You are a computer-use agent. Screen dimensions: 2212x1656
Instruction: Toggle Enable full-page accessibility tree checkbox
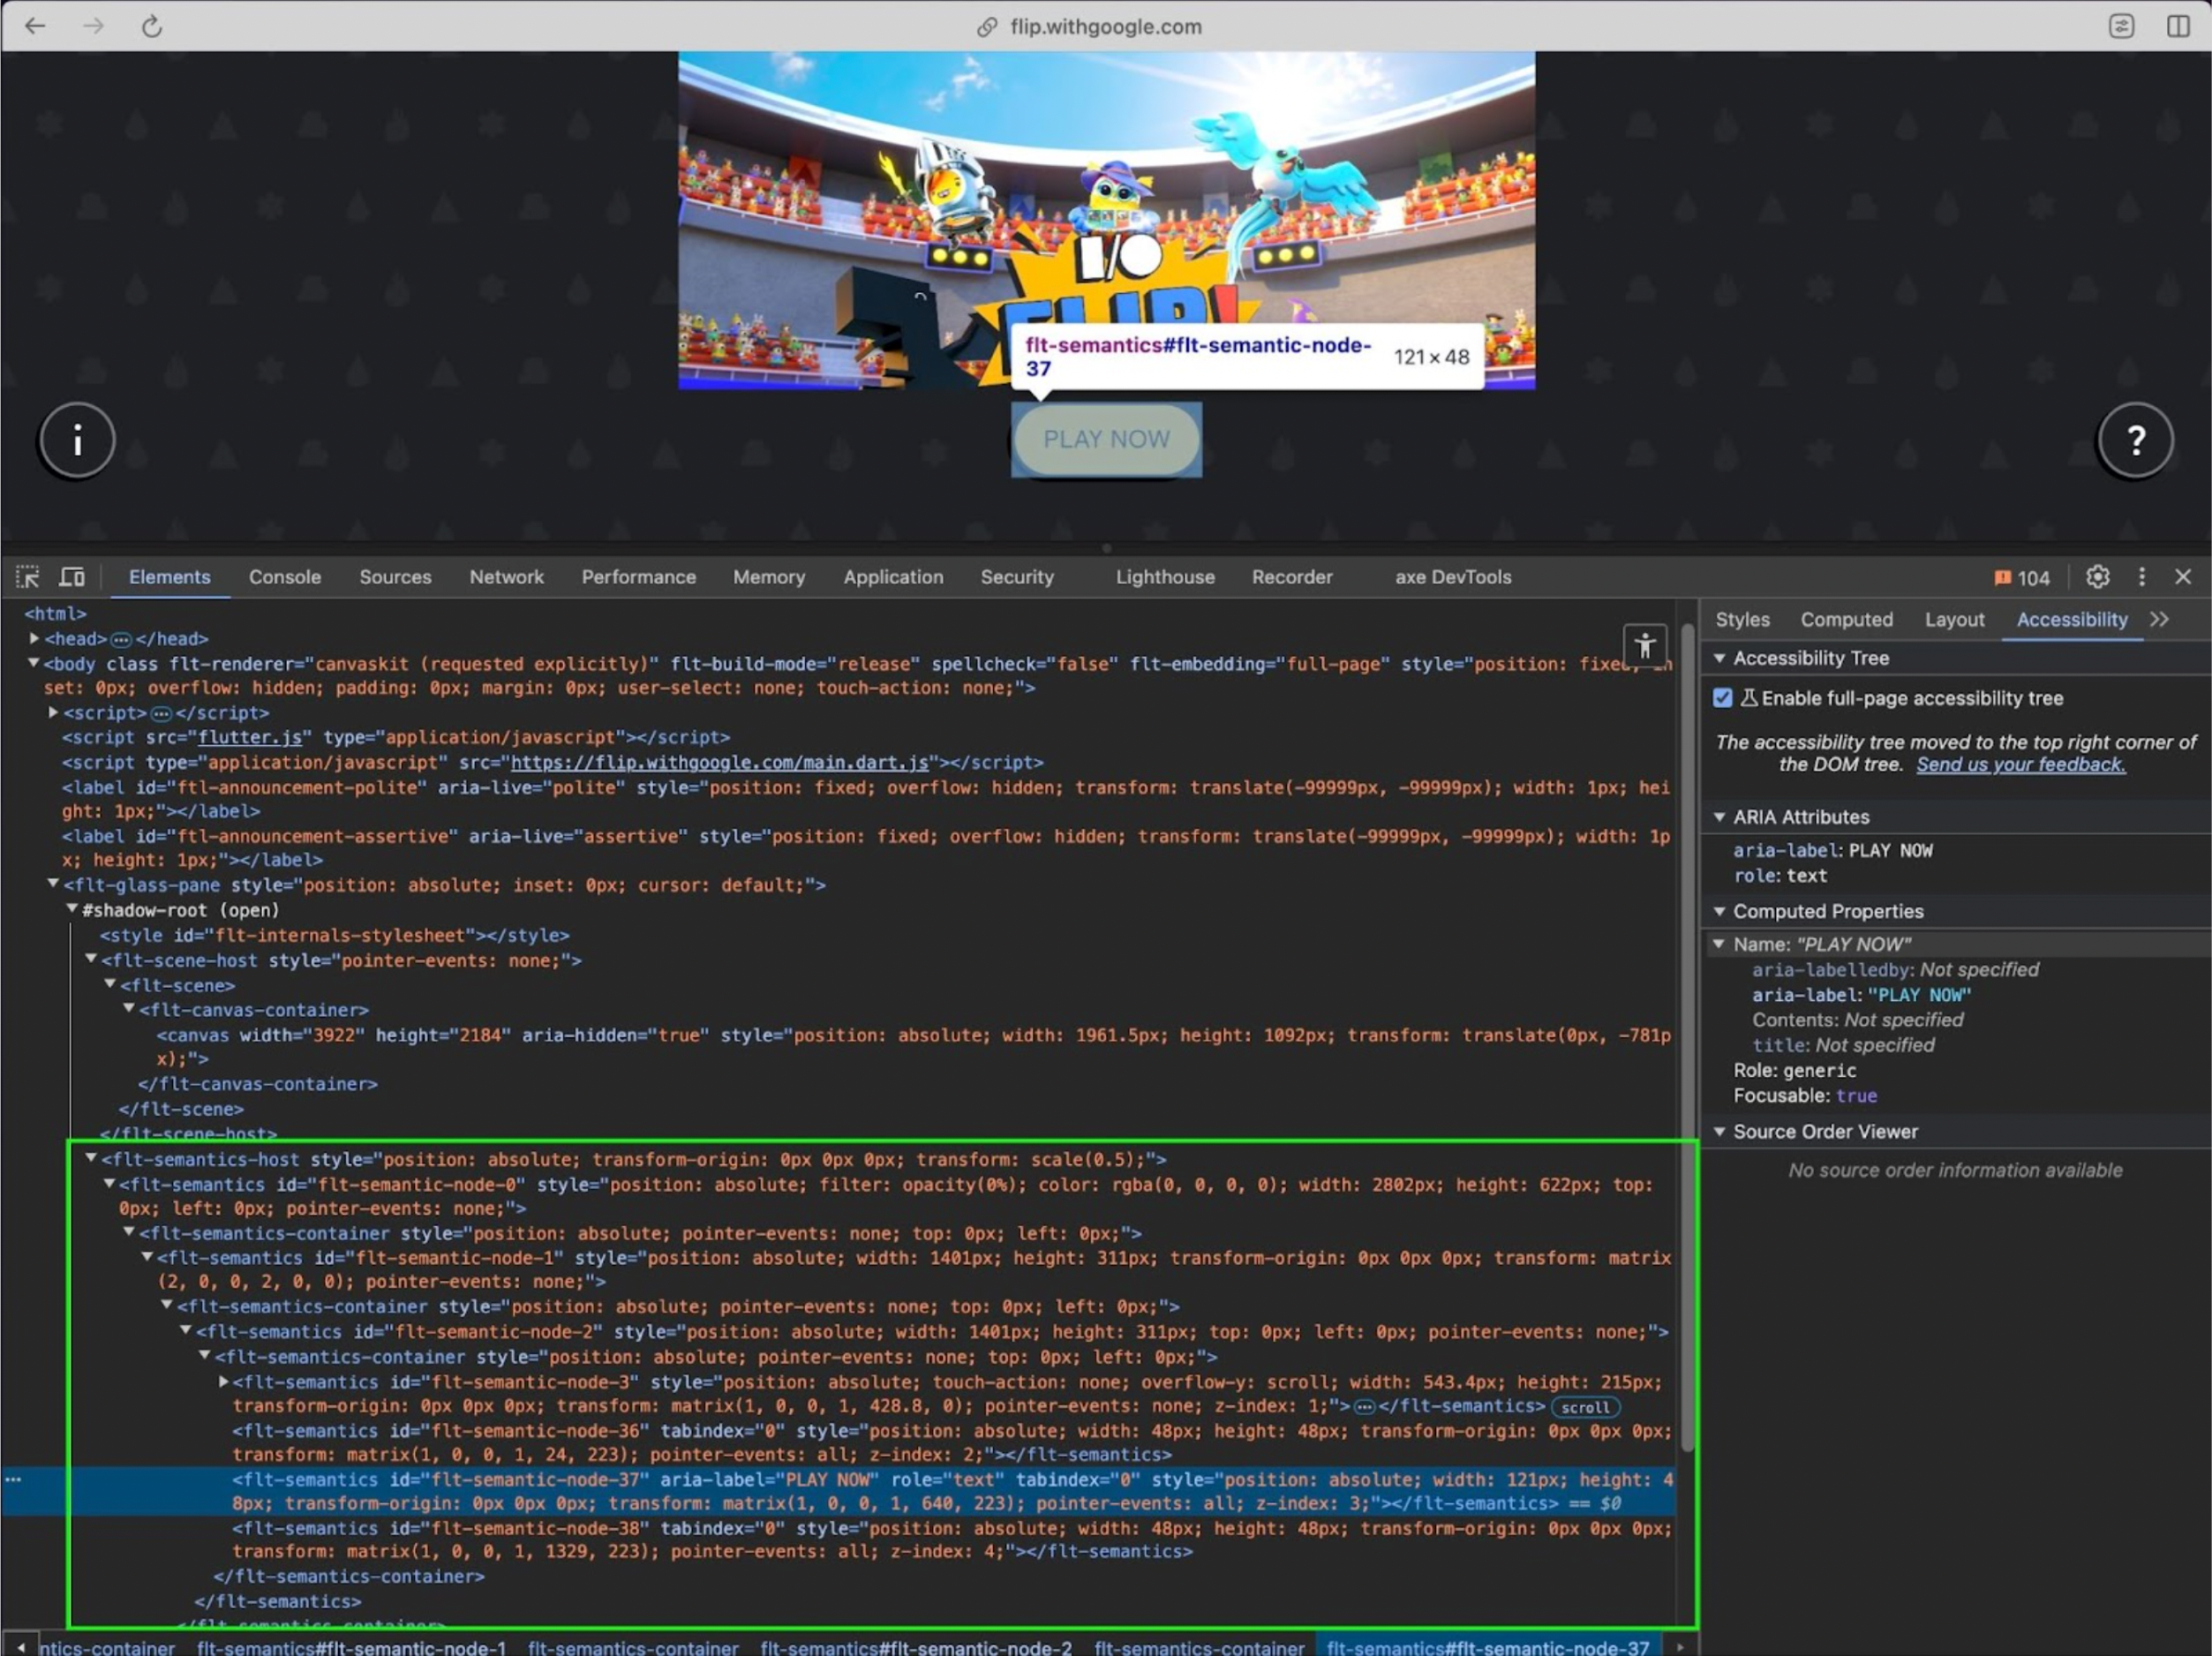pos(1722,698)
